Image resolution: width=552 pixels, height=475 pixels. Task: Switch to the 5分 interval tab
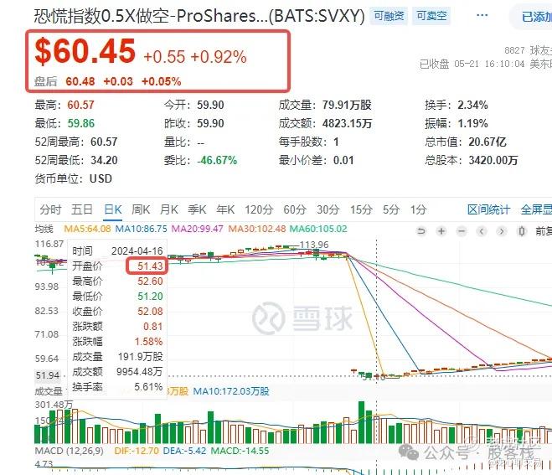point(391,209)
